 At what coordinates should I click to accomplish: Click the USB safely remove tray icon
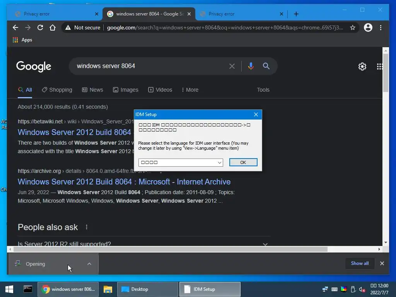click(x=353, y=289)
